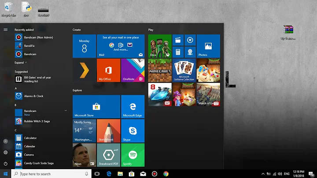The width and height of the screenshot is (317, 178).
Task: Select Calculator in the app list
Action: pos(30,138)
